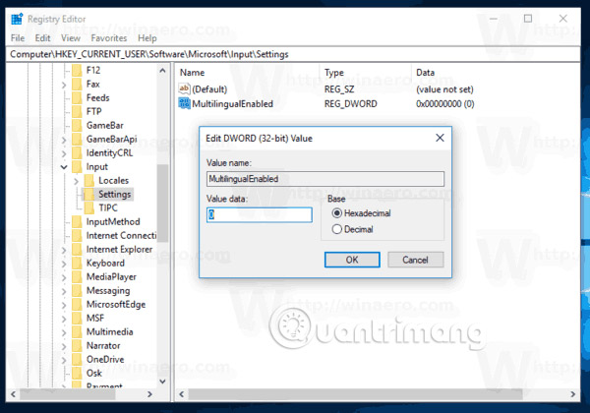Viewport: 590px width, 413px height.
Task: Click the values pane horizontal scrollbar thumb
Action: 355,394
